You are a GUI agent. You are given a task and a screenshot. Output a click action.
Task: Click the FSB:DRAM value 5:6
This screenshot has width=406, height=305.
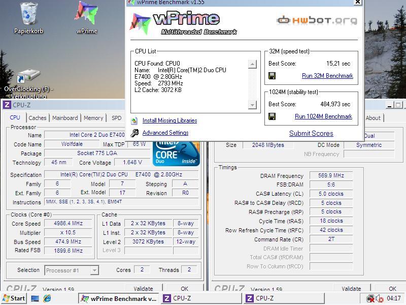331,185
